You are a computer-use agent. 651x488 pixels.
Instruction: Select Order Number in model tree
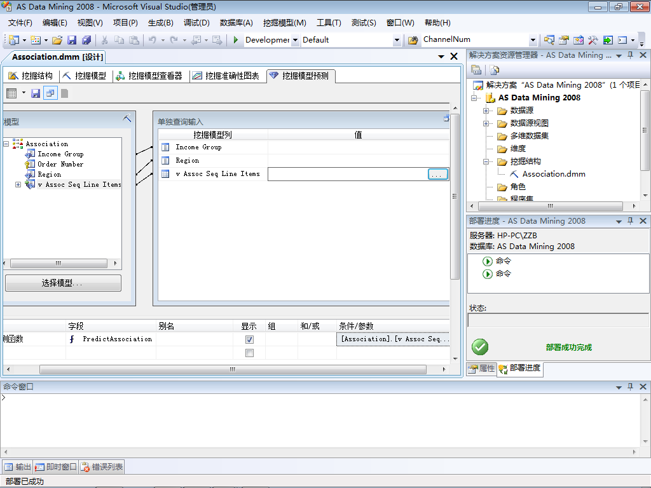60,165
